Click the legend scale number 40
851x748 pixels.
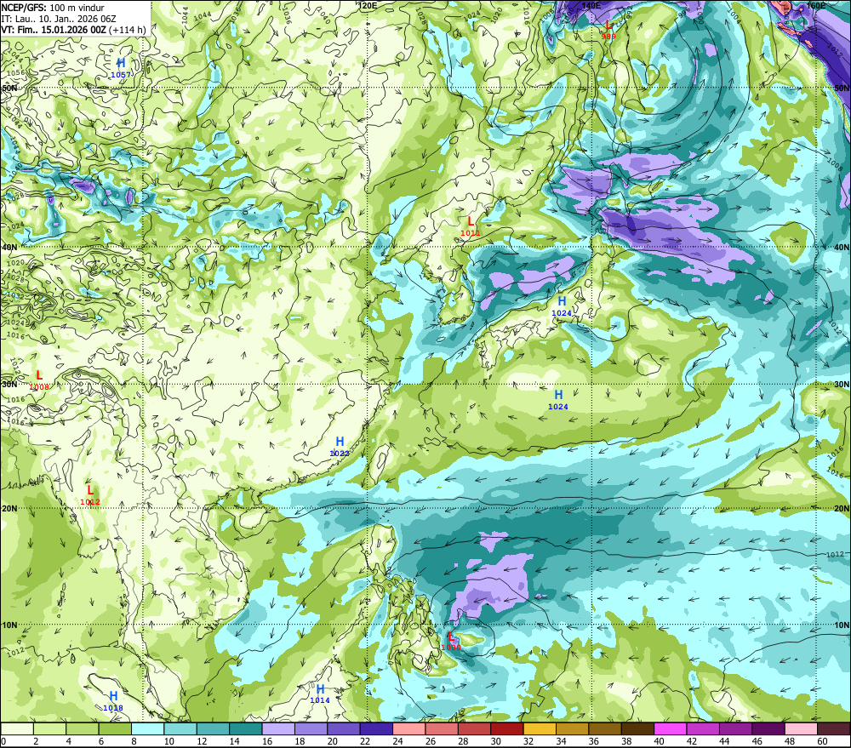pyautogui.click(x=660, y=741)
